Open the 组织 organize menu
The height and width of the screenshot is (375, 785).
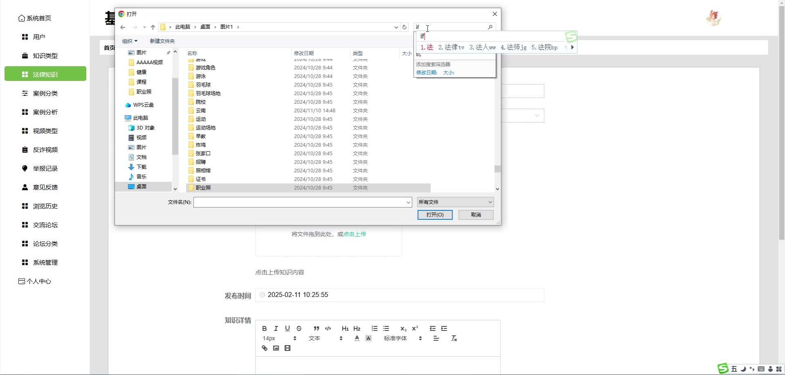pos(130,41)
